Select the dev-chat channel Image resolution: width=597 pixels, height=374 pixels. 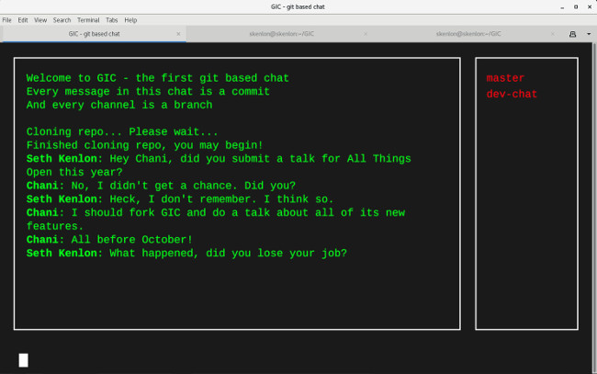[x=512, y=94]
